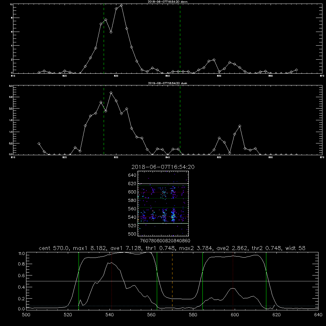Click the 540 x-axis label of the bottom plot
This screenshot has width=326, height=326.
[110, 315]
